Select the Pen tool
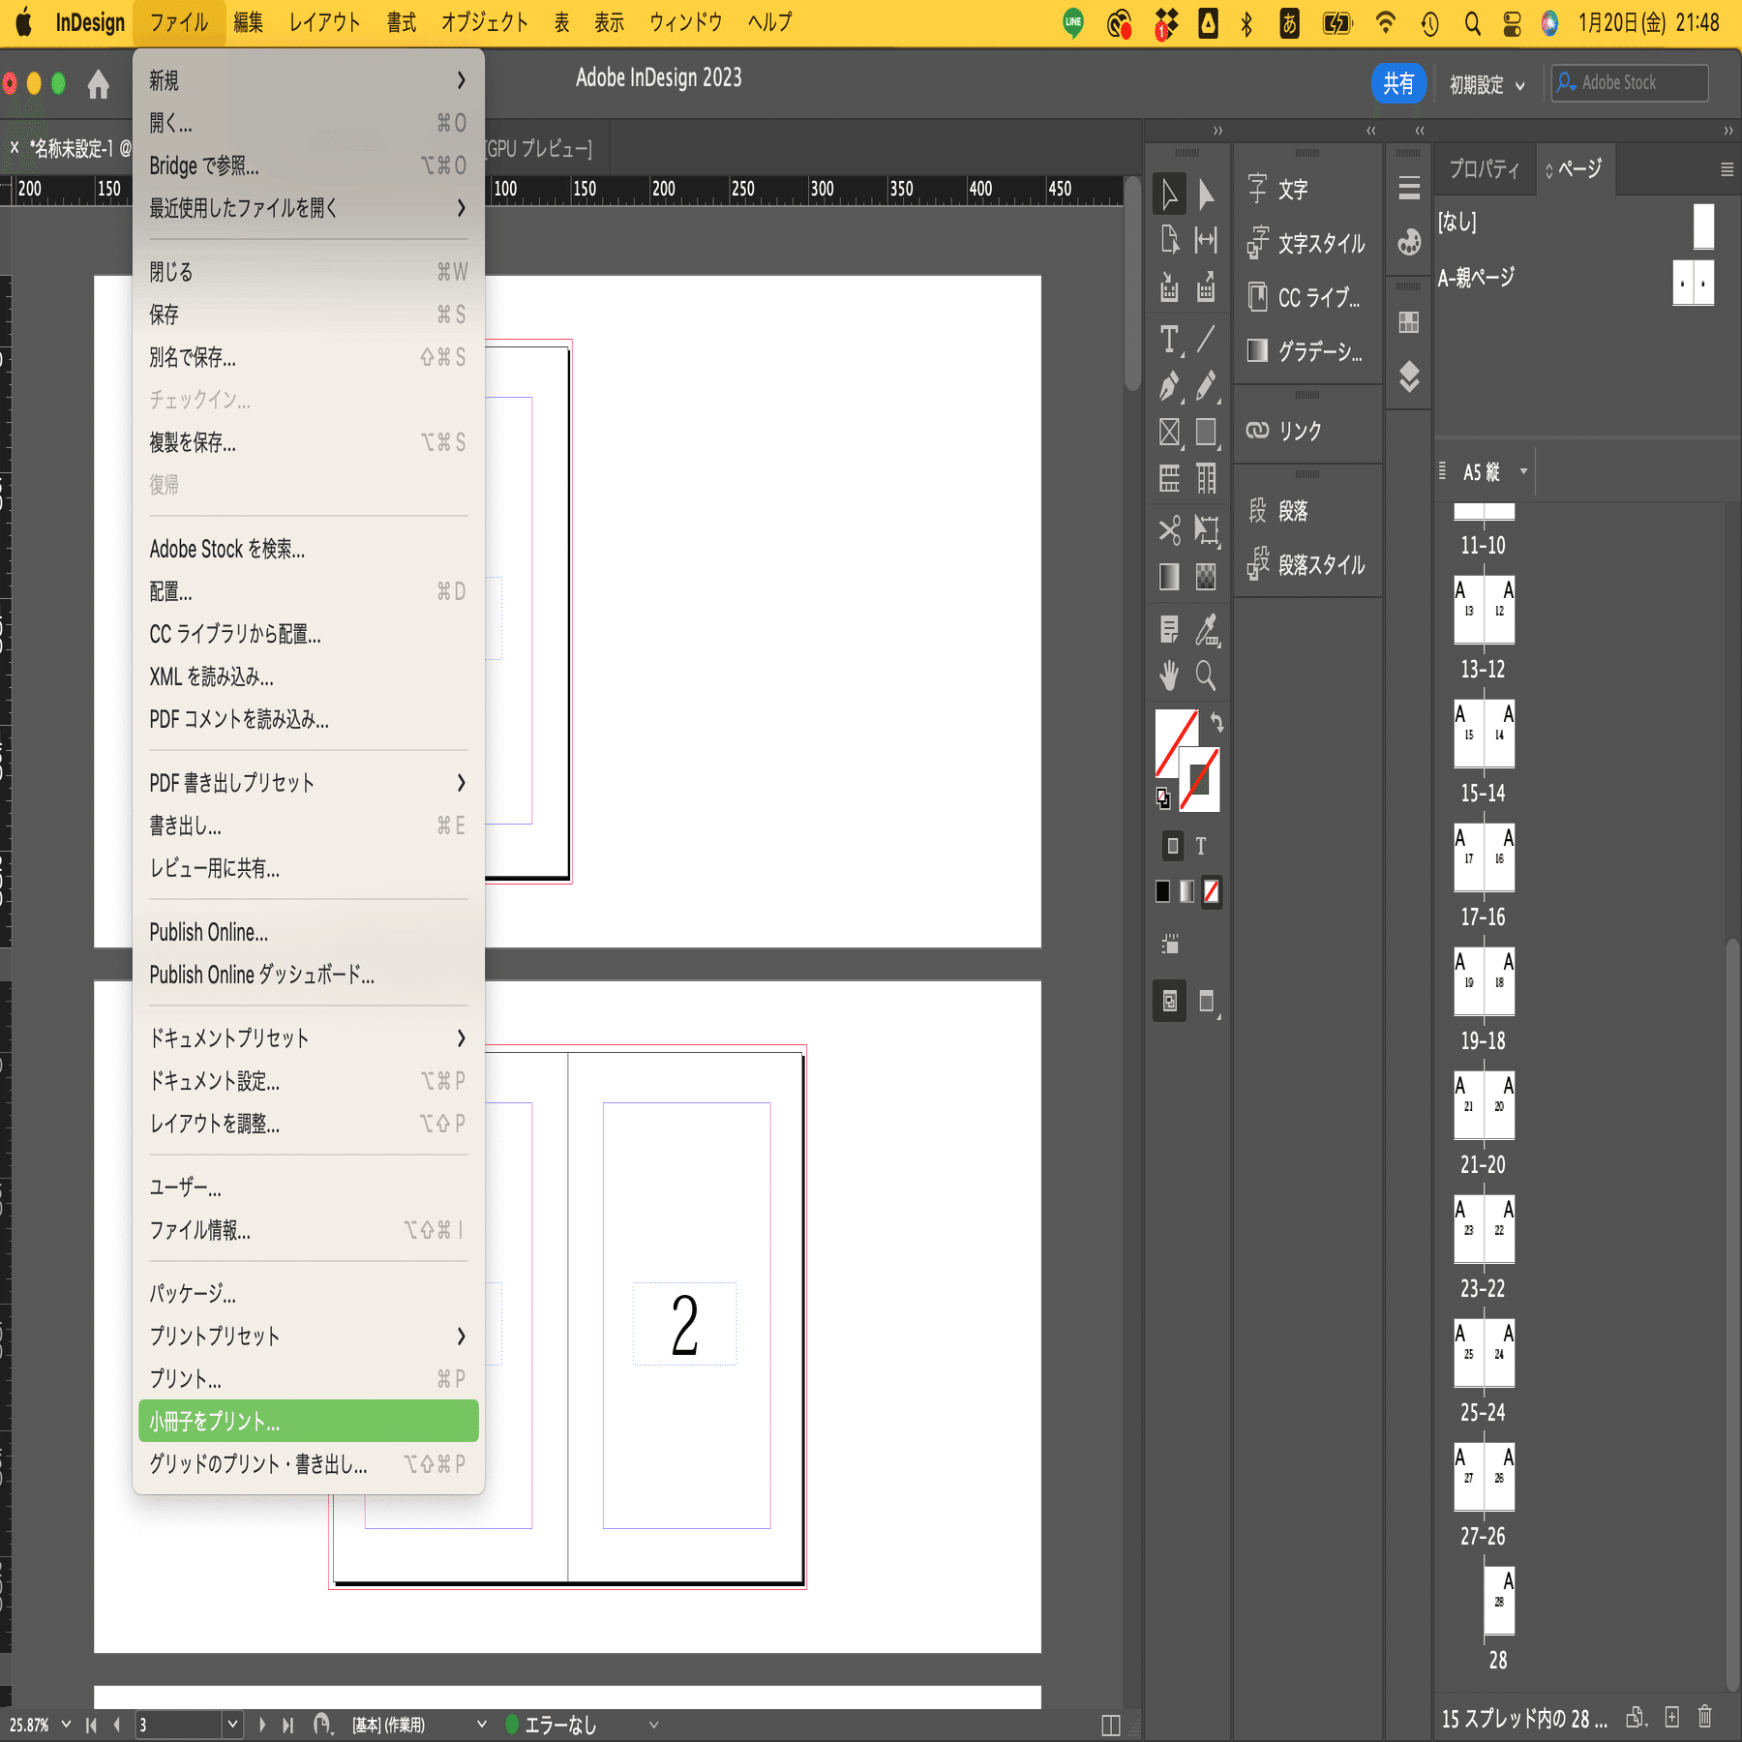 (x=1169, y=386)
